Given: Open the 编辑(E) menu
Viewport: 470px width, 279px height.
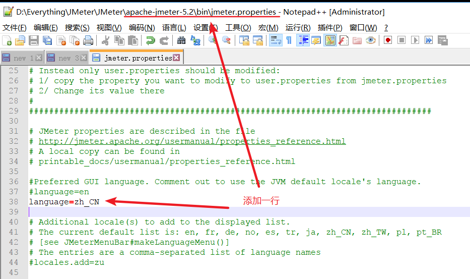Looking at the screenshot, I should coord(45,28).
